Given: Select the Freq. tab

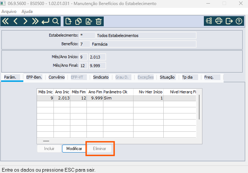Looking at the screenshot, I should (212, 77).
